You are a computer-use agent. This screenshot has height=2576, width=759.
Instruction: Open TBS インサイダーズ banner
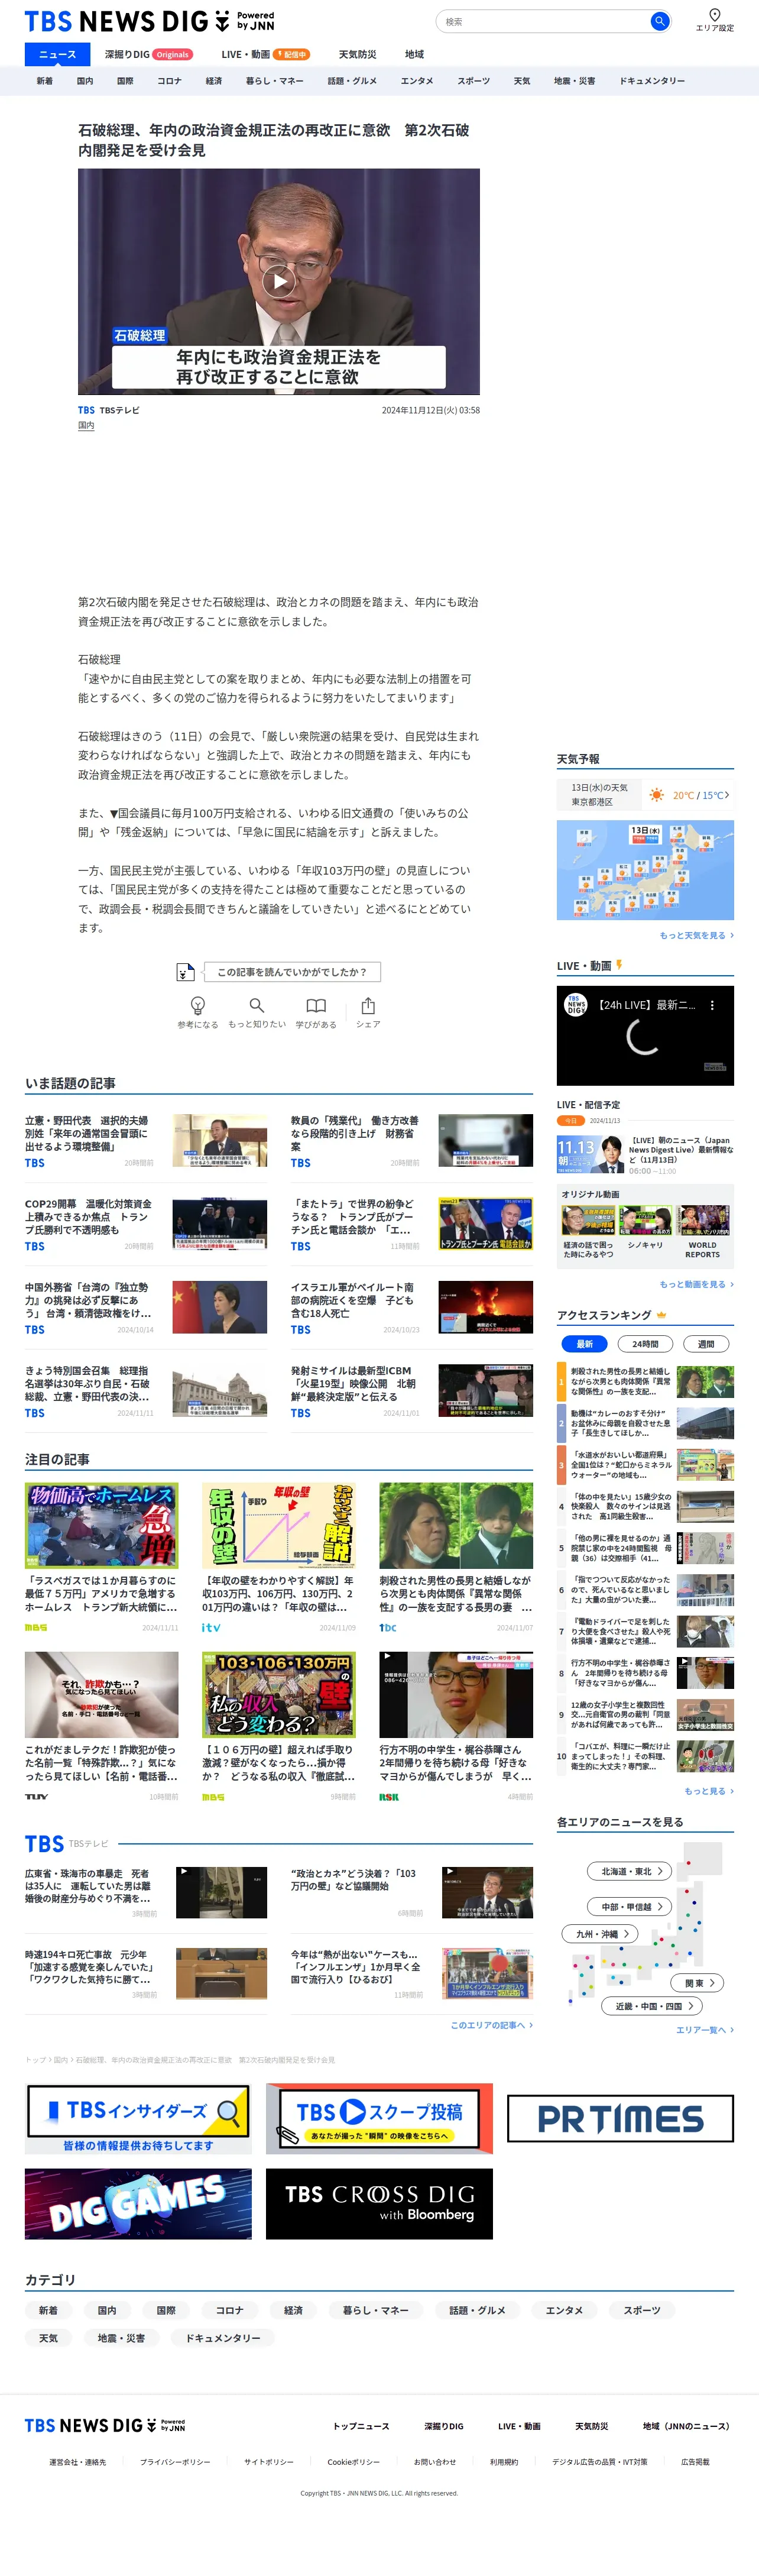click(x=138, y=2119)
